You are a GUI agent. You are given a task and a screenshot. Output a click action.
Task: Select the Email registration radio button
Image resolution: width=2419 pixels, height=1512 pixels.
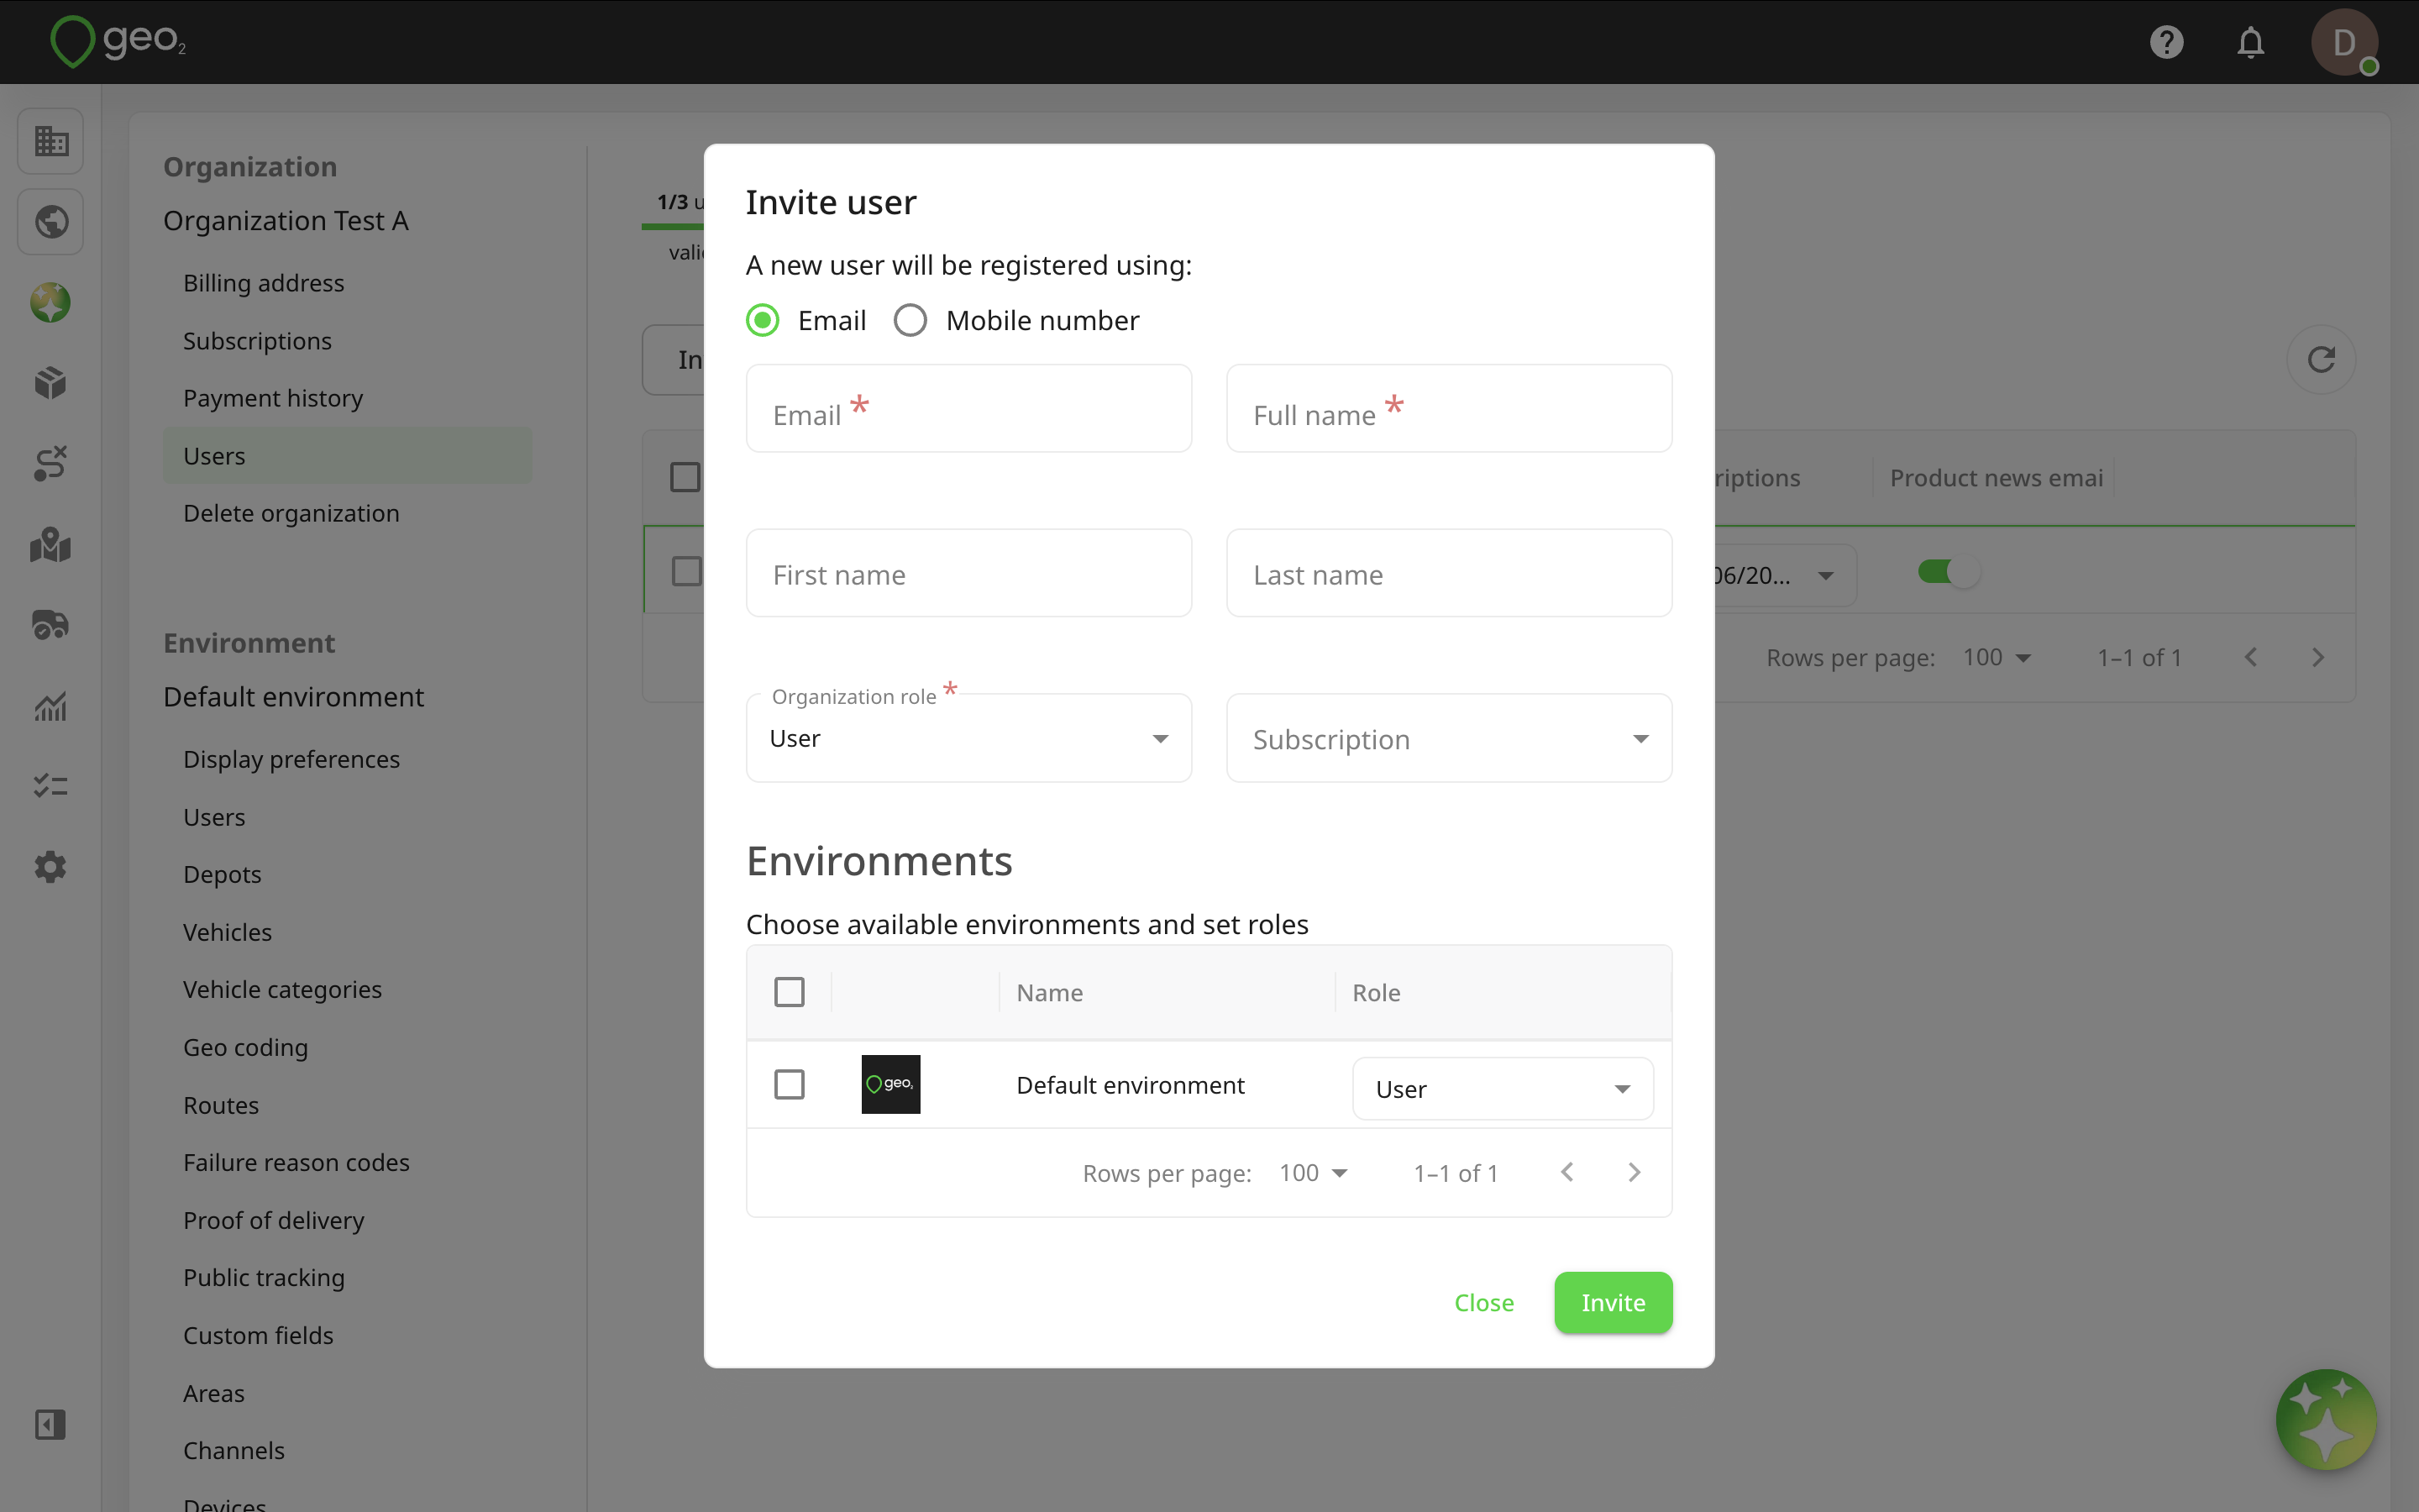[763, 320]
